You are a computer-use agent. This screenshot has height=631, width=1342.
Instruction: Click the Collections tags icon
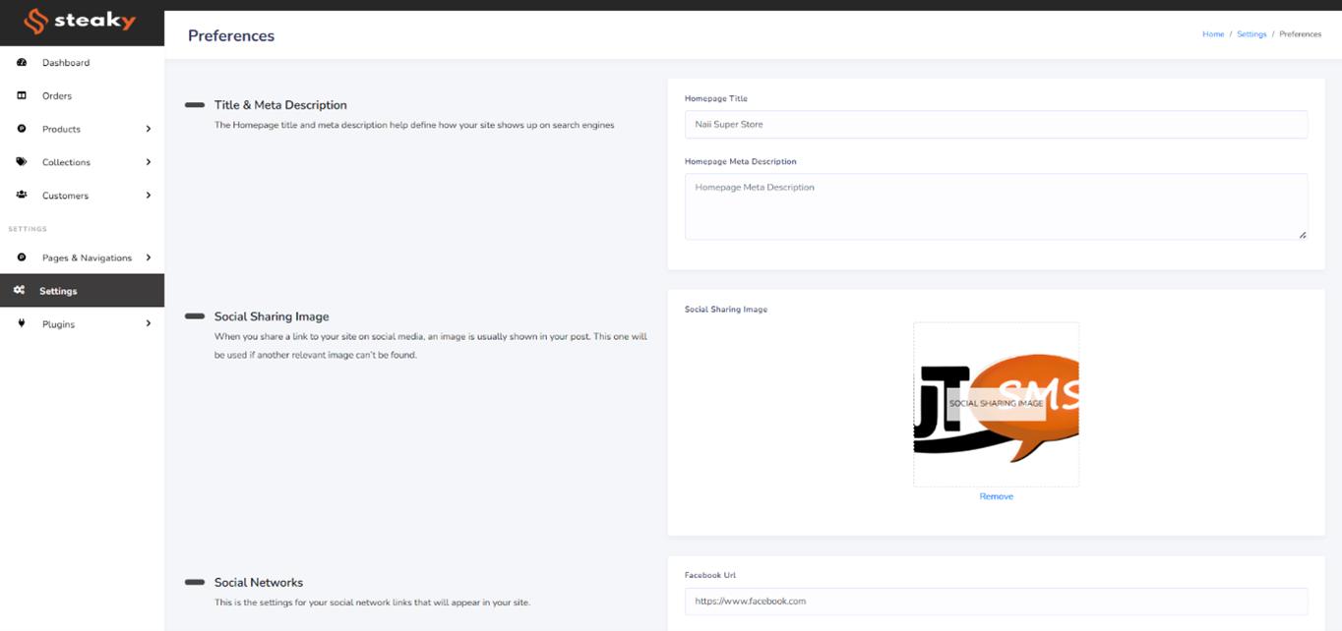pyautogui.click(x=22, y=162)
